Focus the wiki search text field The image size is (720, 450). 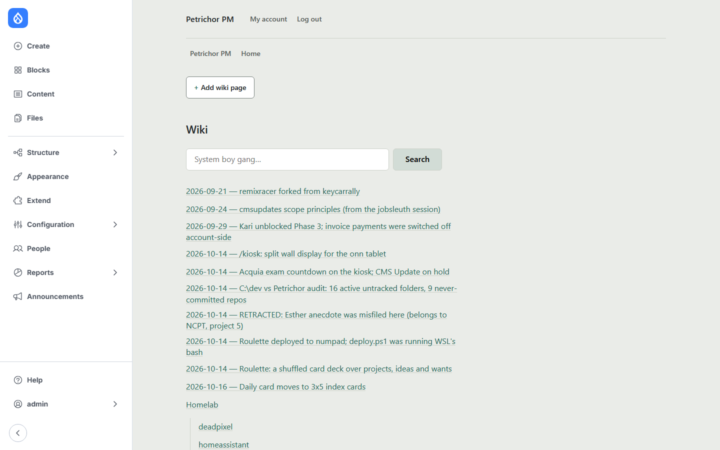[x=287, y=159]
